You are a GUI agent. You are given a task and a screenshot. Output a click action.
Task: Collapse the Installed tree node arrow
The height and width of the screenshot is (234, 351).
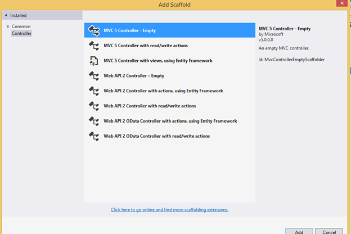click(6, 15)
